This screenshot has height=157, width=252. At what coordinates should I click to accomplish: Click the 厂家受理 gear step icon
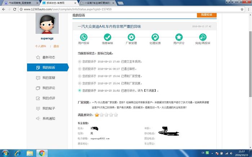131,37
